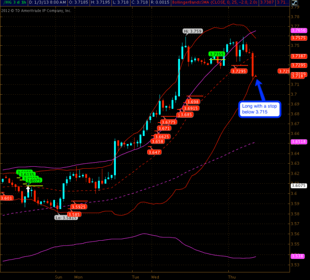The height and width of the screenshot is (280, 310).
Task: Click the R: 0.0015 range value
Action: point(160,3)
